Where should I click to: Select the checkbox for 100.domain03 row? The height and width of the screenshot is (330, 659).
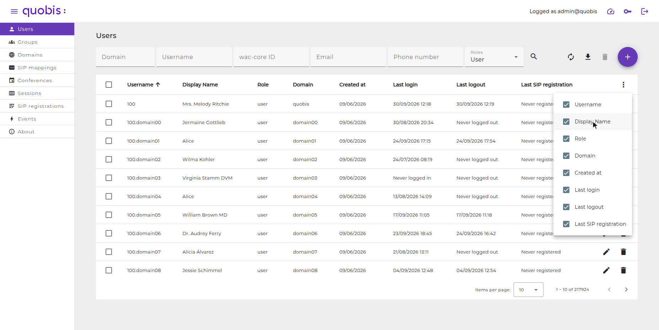click(109, 178)
